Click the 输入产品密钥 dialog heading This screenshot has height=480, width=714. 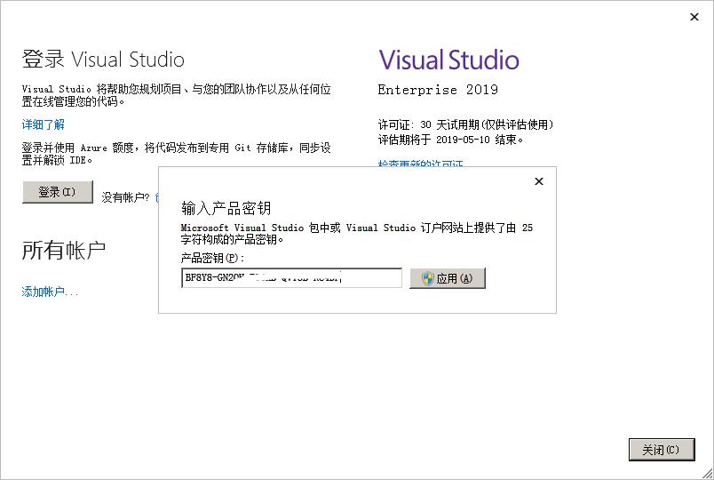[226, 208]
